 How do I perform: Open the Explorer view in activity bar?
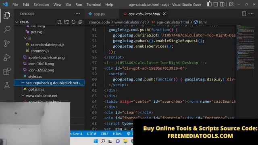[x=7, y=15]
